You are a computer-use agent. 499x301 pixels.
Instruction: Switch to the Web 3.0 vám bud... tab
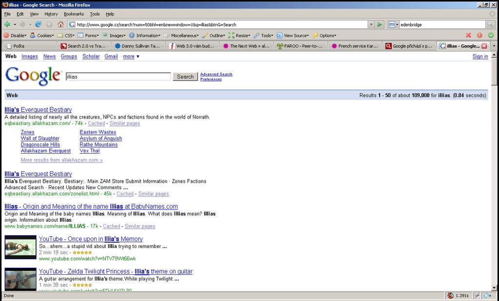pyautogui.click(x=192, y=46)
